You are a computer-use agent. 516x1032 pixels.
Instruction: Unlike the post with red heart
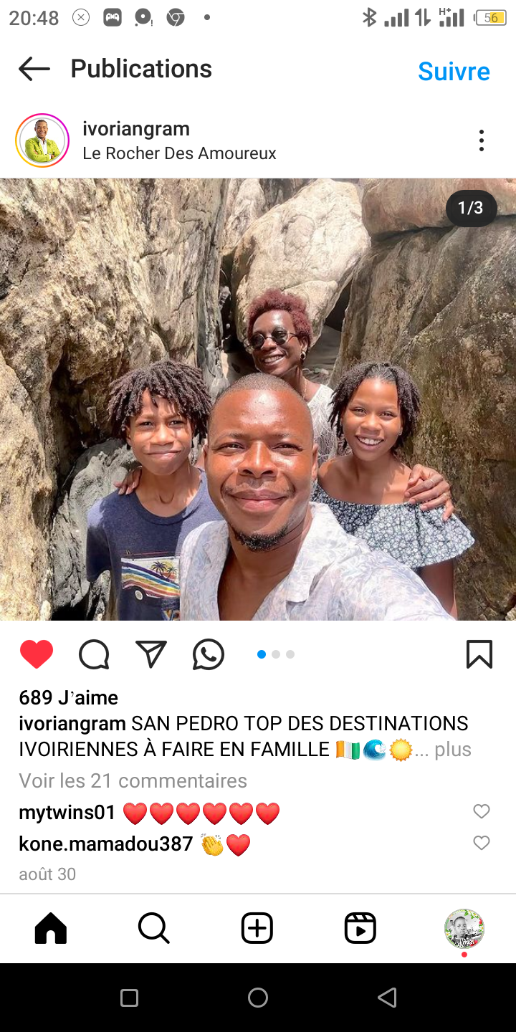(x=37, y=654)
